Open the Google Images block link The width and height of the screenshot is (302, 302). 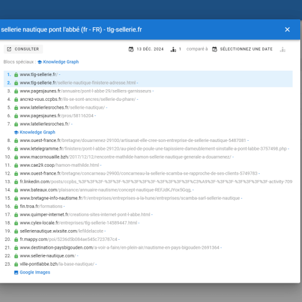tap(35, 272)
